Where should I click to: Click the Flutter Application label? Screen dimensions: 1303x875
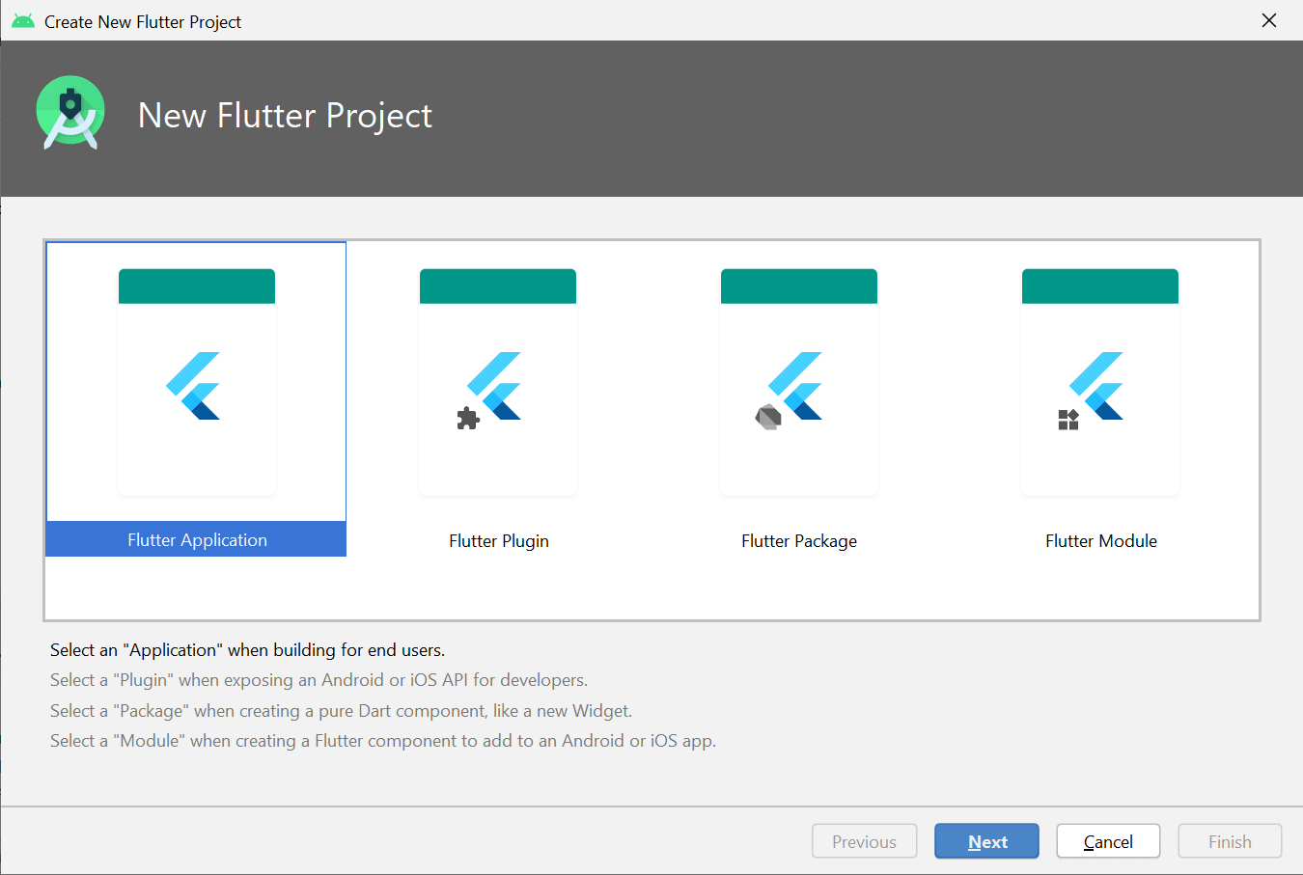[195, 539]
